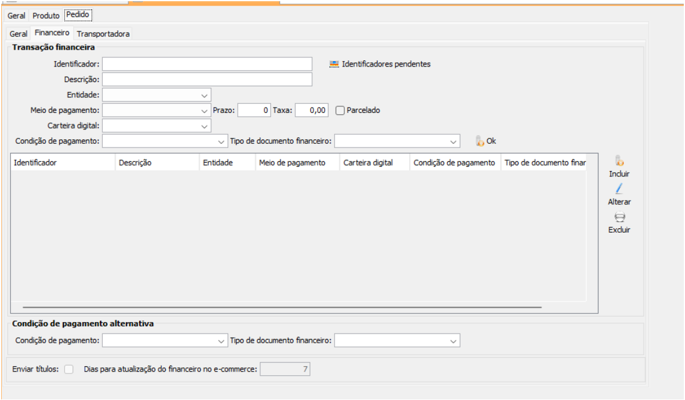Screen dimensions: 685x400
Task: Click the Prazo number field
Action: pos(254,111)
